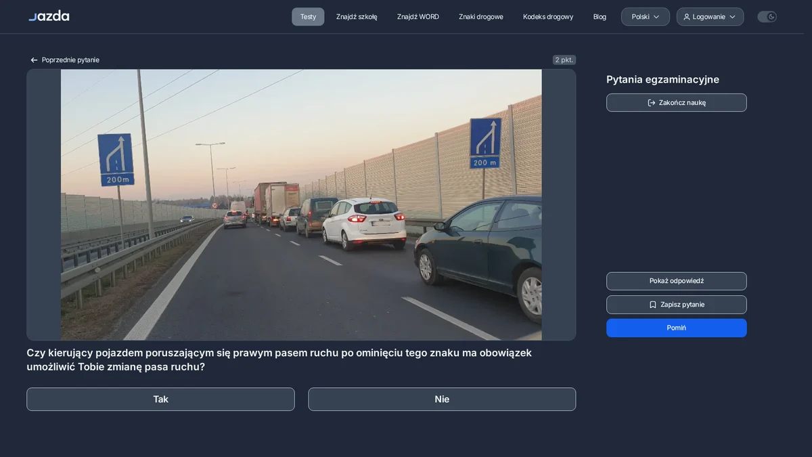Viewport: 812px width, 457px height.
Task: Open Znaki drogowe section
Action: pyautogui.click(x=481, y=17)
